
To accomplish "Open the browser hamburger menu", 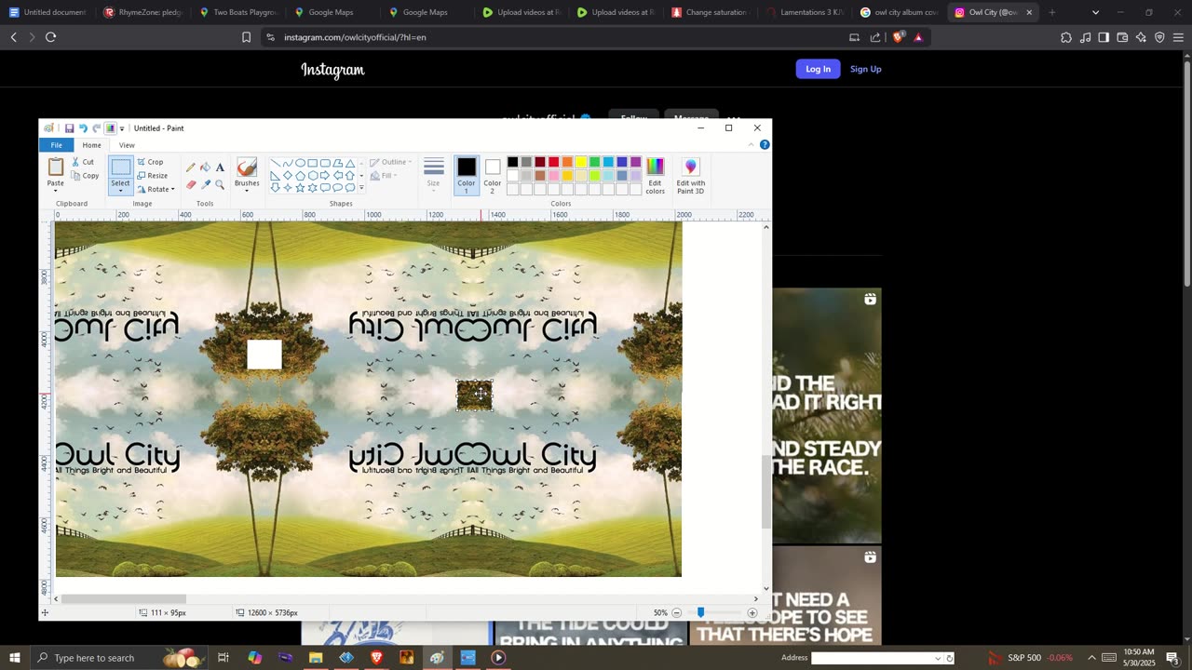I will tap(1178, 37).
